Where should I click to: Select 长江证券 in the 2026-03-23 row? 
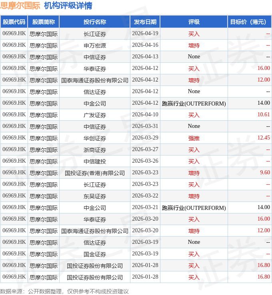click(x=95, y=185)
